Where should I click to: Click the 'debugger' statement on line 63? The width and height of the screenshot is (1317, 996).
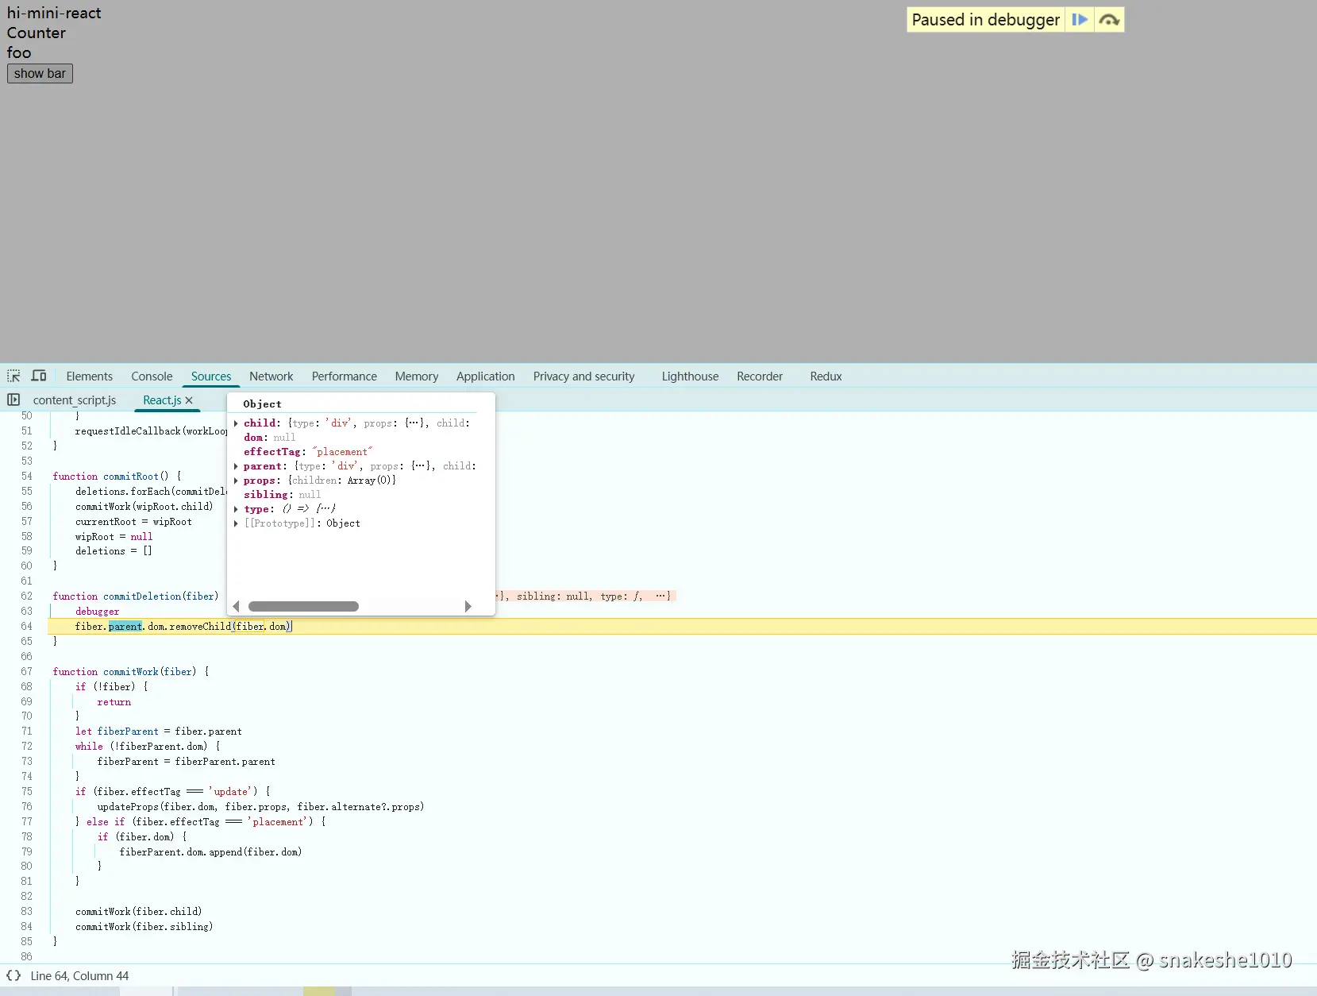(98, 612)
